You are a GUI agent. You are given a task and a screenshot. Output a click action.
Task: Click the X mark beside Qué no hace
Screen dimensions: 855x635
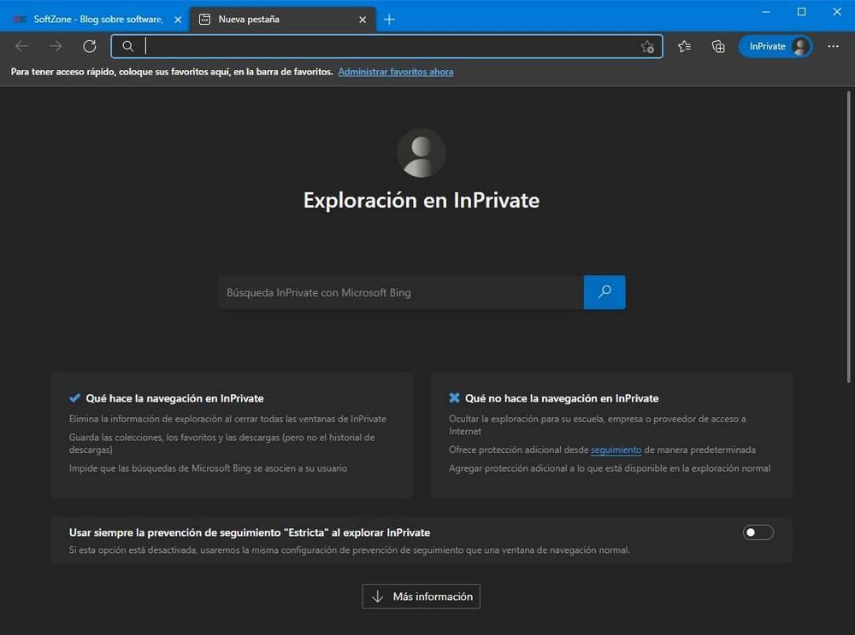(454, 398)
